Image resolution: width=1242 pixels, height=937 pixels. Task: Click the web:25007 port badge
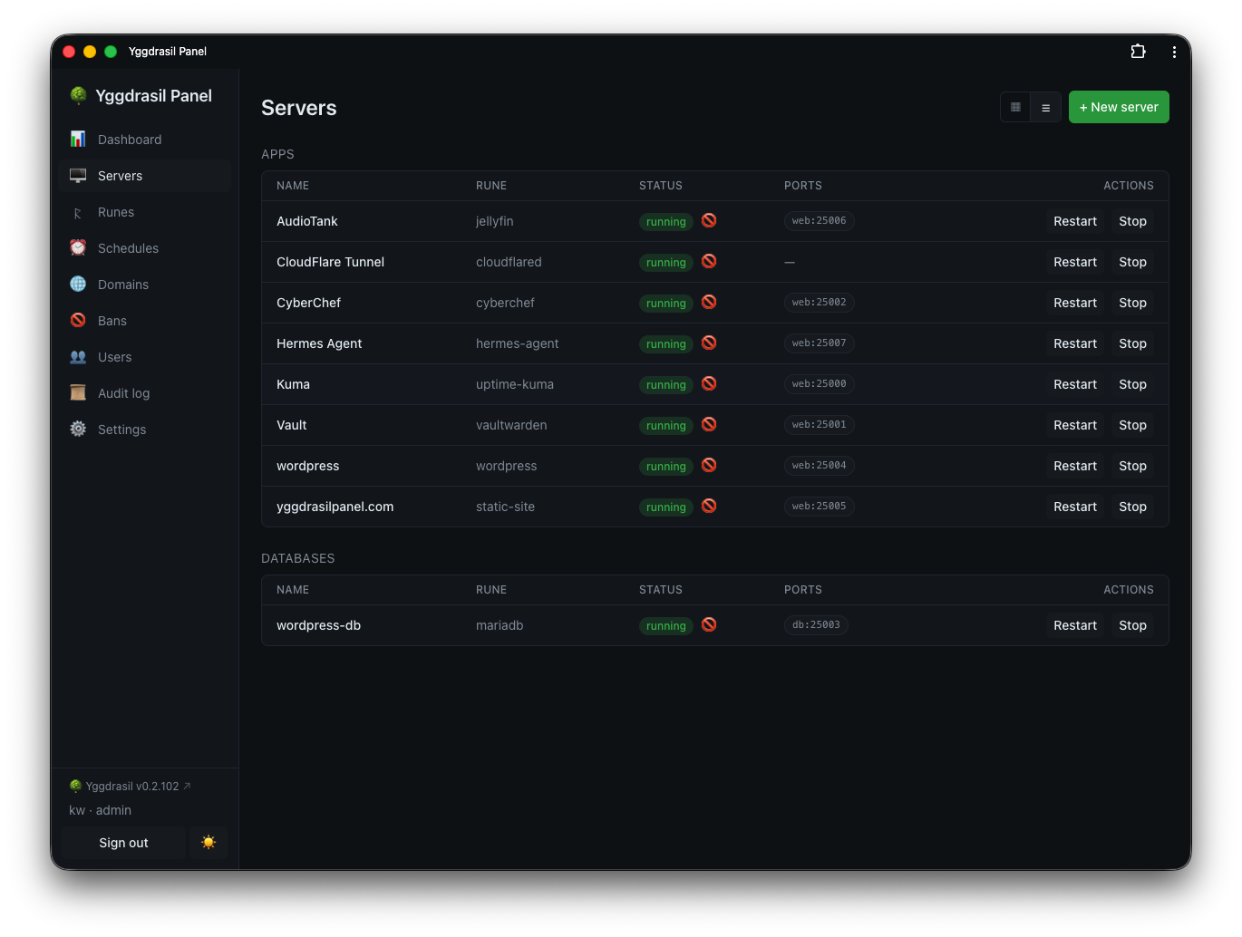point(819,343)
